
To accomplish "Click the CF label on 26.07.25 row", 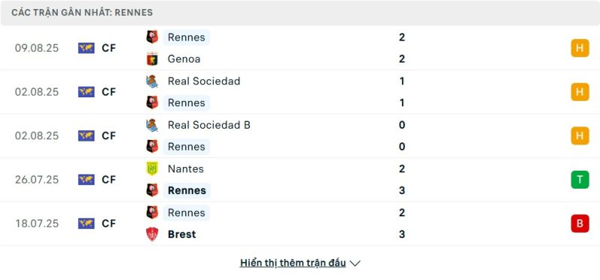I will point(109,180).
